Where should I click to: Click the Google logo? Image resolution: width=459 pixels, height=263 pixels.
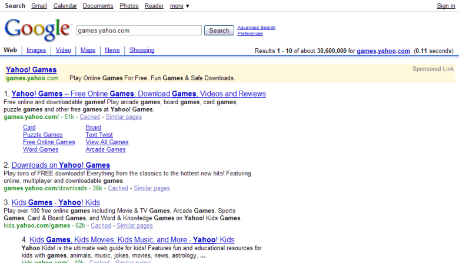click(38, 29)
